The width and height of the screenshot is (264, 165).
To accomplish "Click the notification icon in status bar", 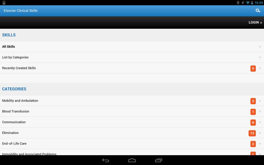I will click(4, 3).
